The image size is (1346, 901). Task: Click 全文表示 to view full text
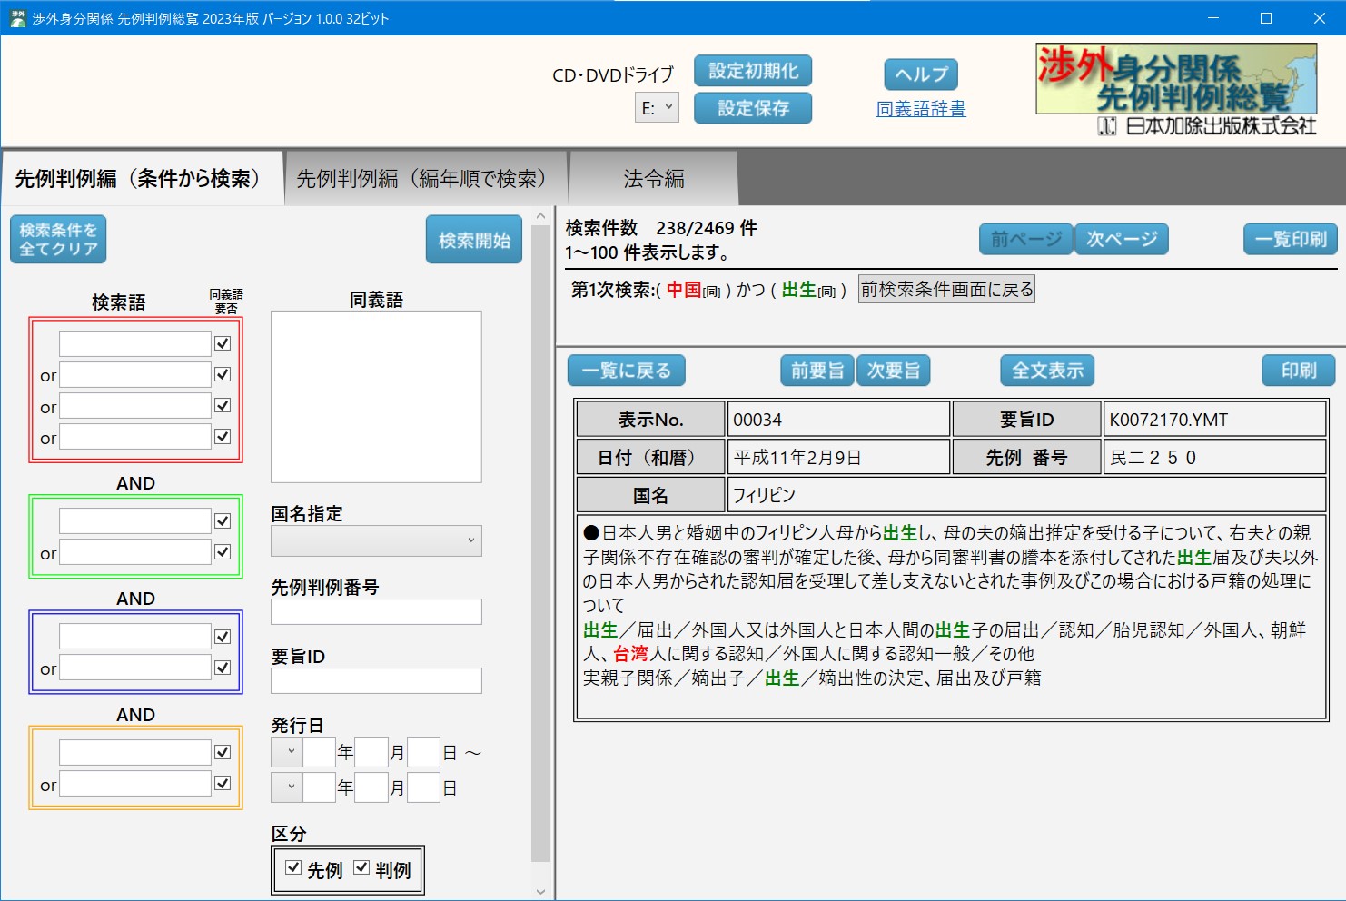1047,371
